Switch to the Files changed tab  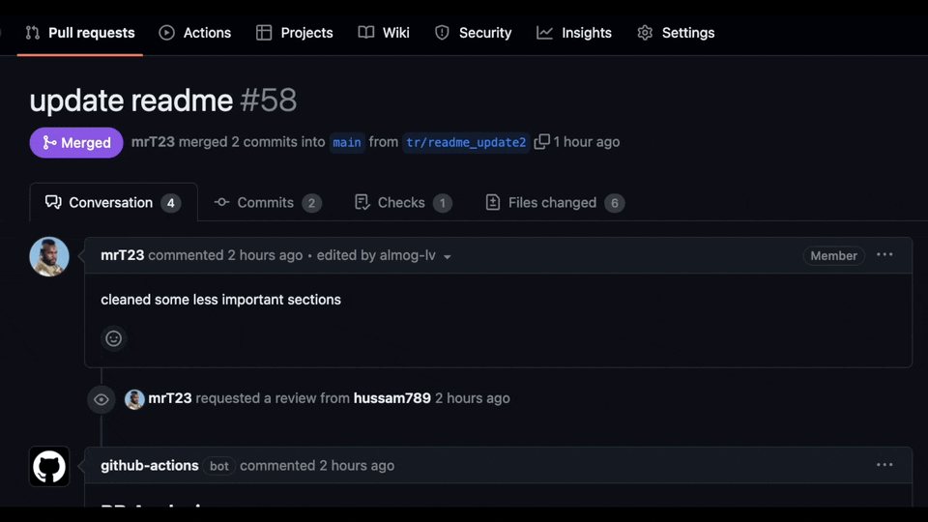(x=553, y=203)
